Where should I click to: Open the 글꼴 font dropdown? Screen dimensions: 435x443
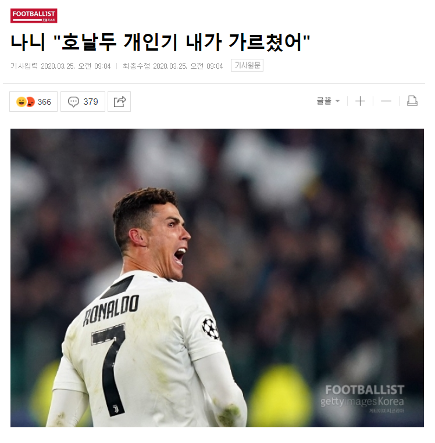point(328,101)
